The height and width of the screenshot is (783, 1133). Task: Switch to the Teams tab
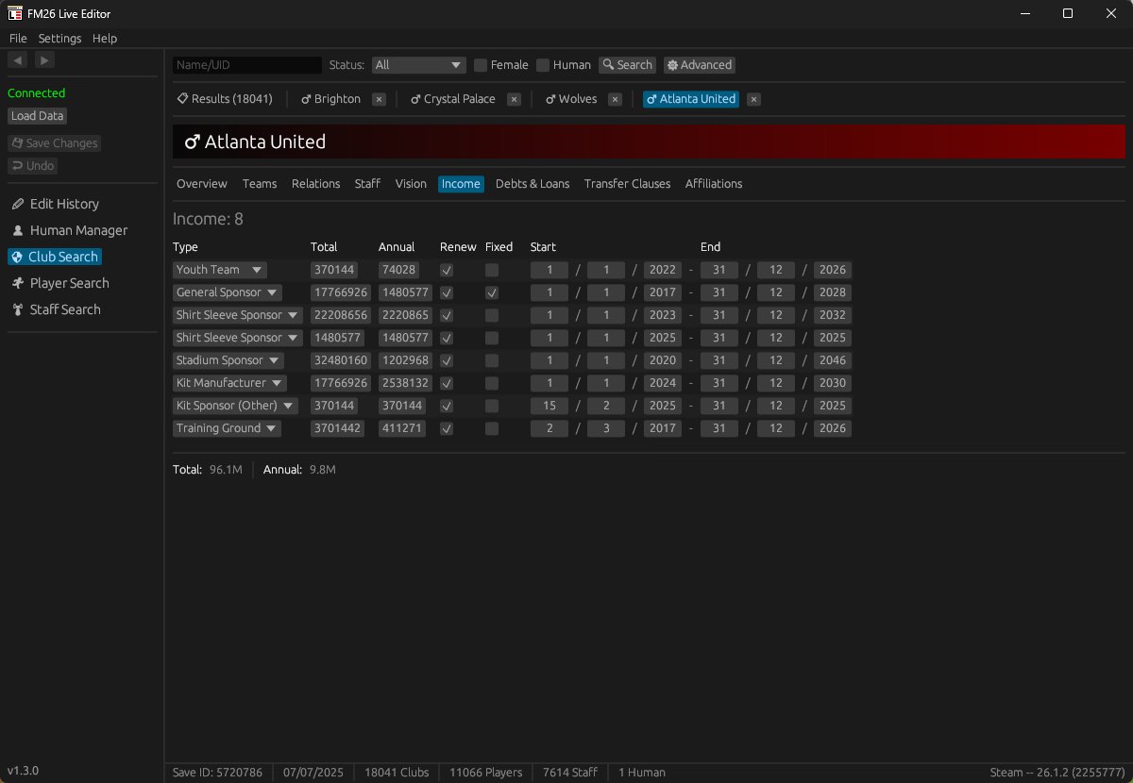click(x=260, y=184)
